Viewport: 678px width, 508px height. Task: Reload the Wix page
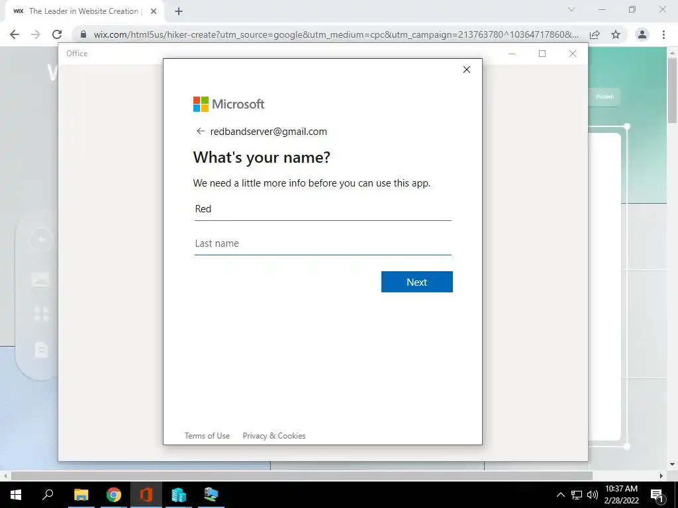(x=57, y=34)
